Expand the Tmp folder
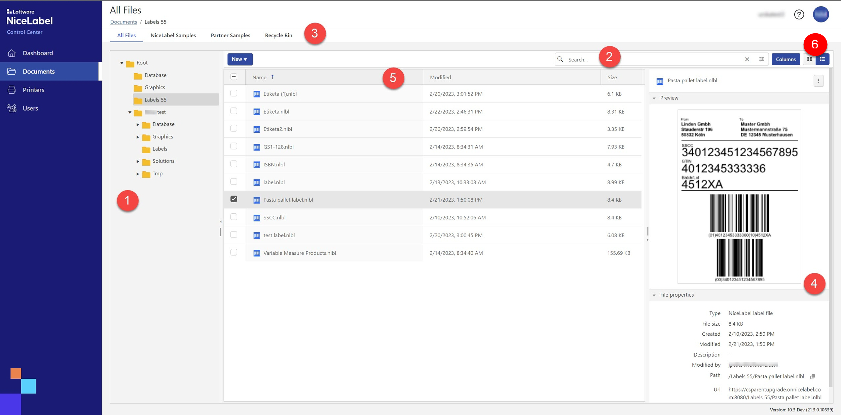841x415 pixels. (x=138, y=174)
